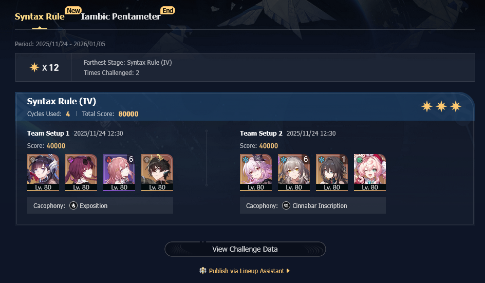Screen dimensions: 485x283
Task: Select pink-haired character with eidolon 6 in Team 1
Action: (119, 173)
